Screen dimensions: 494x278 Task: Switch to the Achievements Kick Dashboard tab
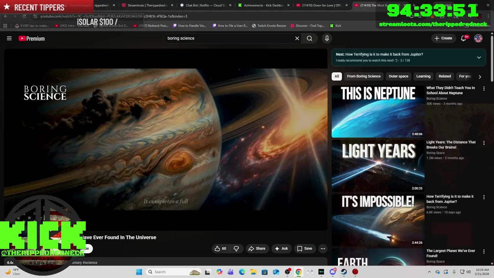pos(264,5)
